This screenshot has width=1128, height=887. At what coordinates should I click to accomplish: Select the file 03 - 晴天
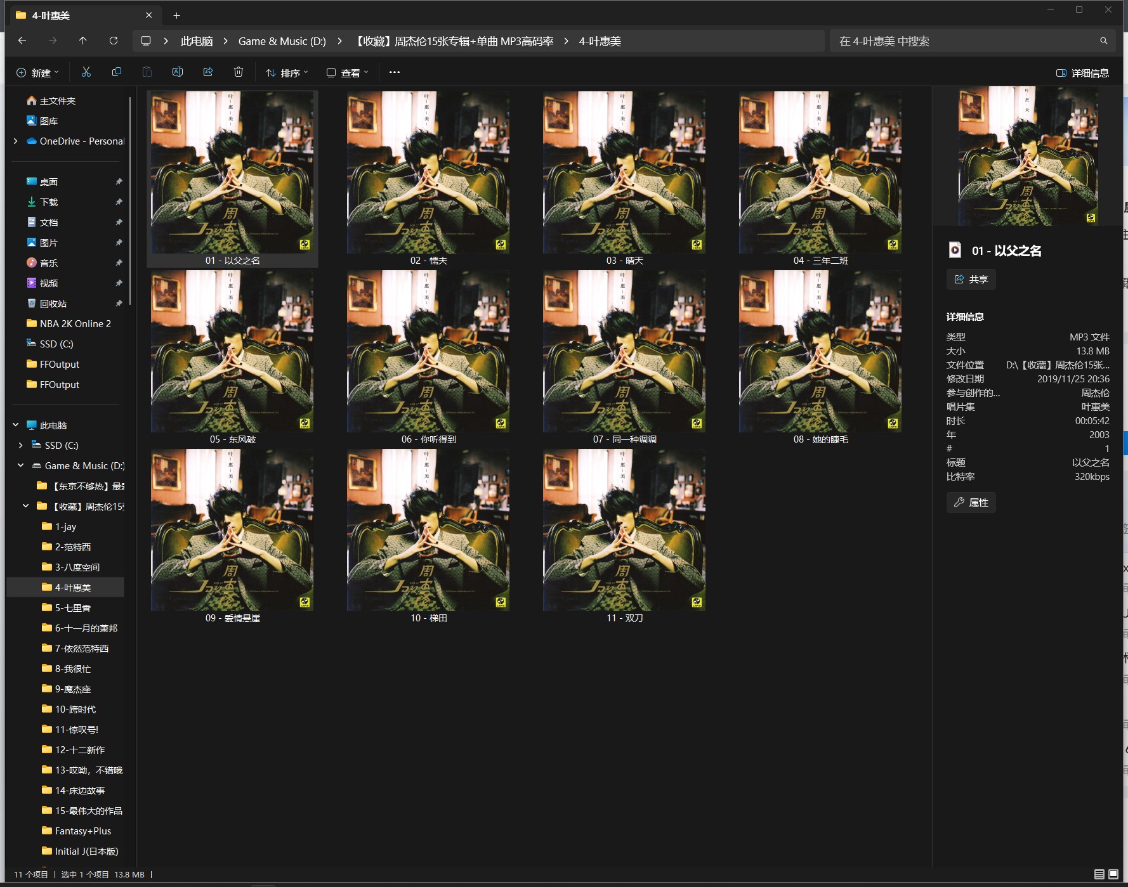(624, 179)
